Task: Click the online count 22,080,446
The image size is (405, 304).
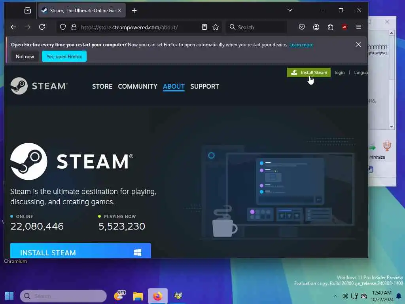Action: pos(37,226)
